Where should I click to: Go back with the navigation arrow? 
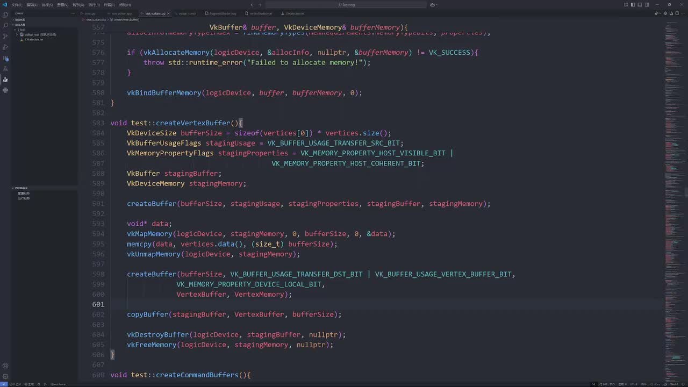252,5
